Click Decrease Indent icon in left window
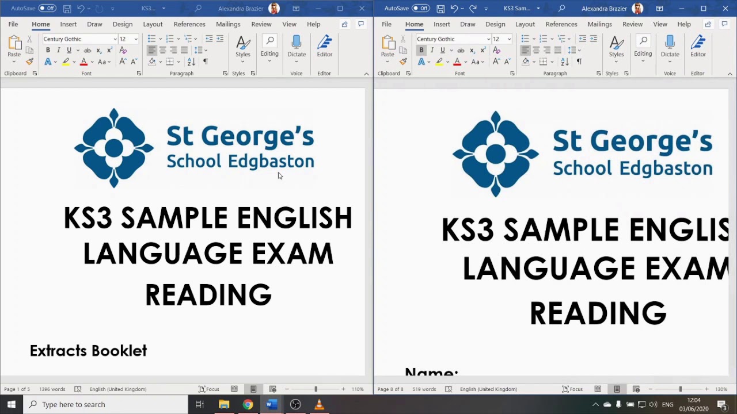737x414 pixels. (209, 39)
